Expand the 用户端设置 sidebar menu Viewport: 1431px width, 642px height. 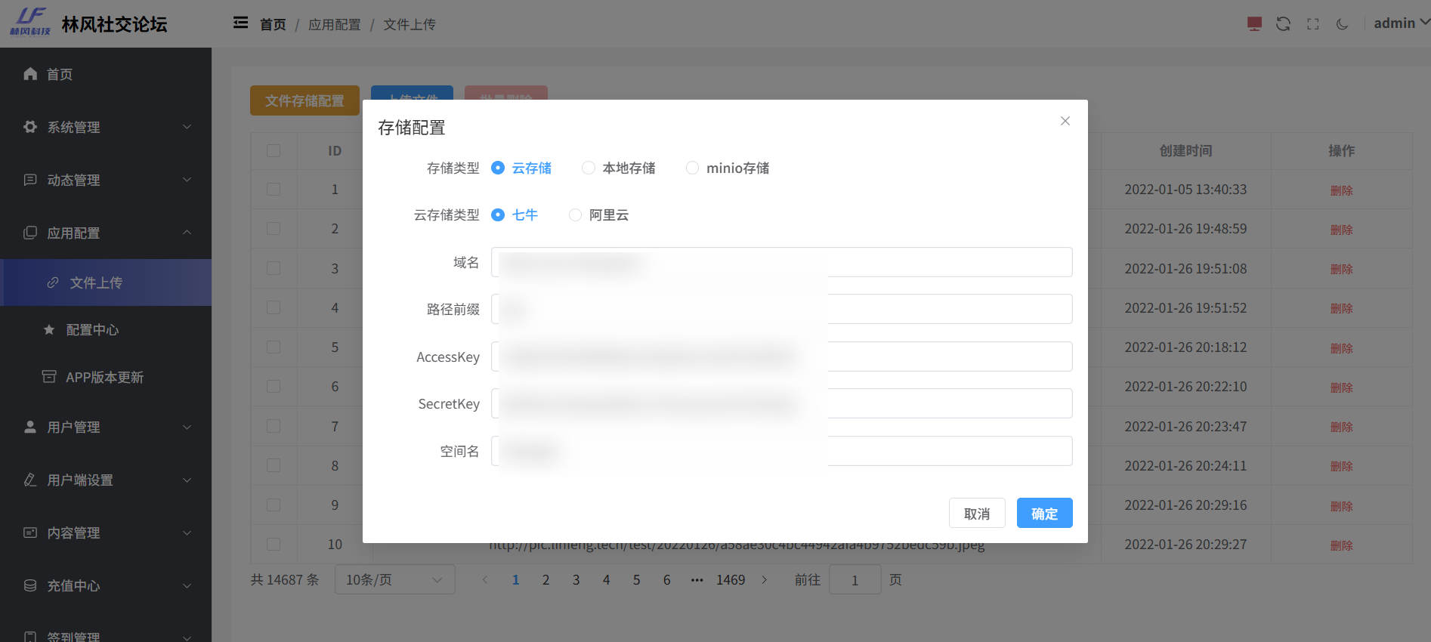[x=106, y=480]
